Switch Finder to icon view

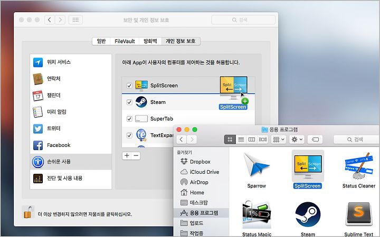(230, 140)
